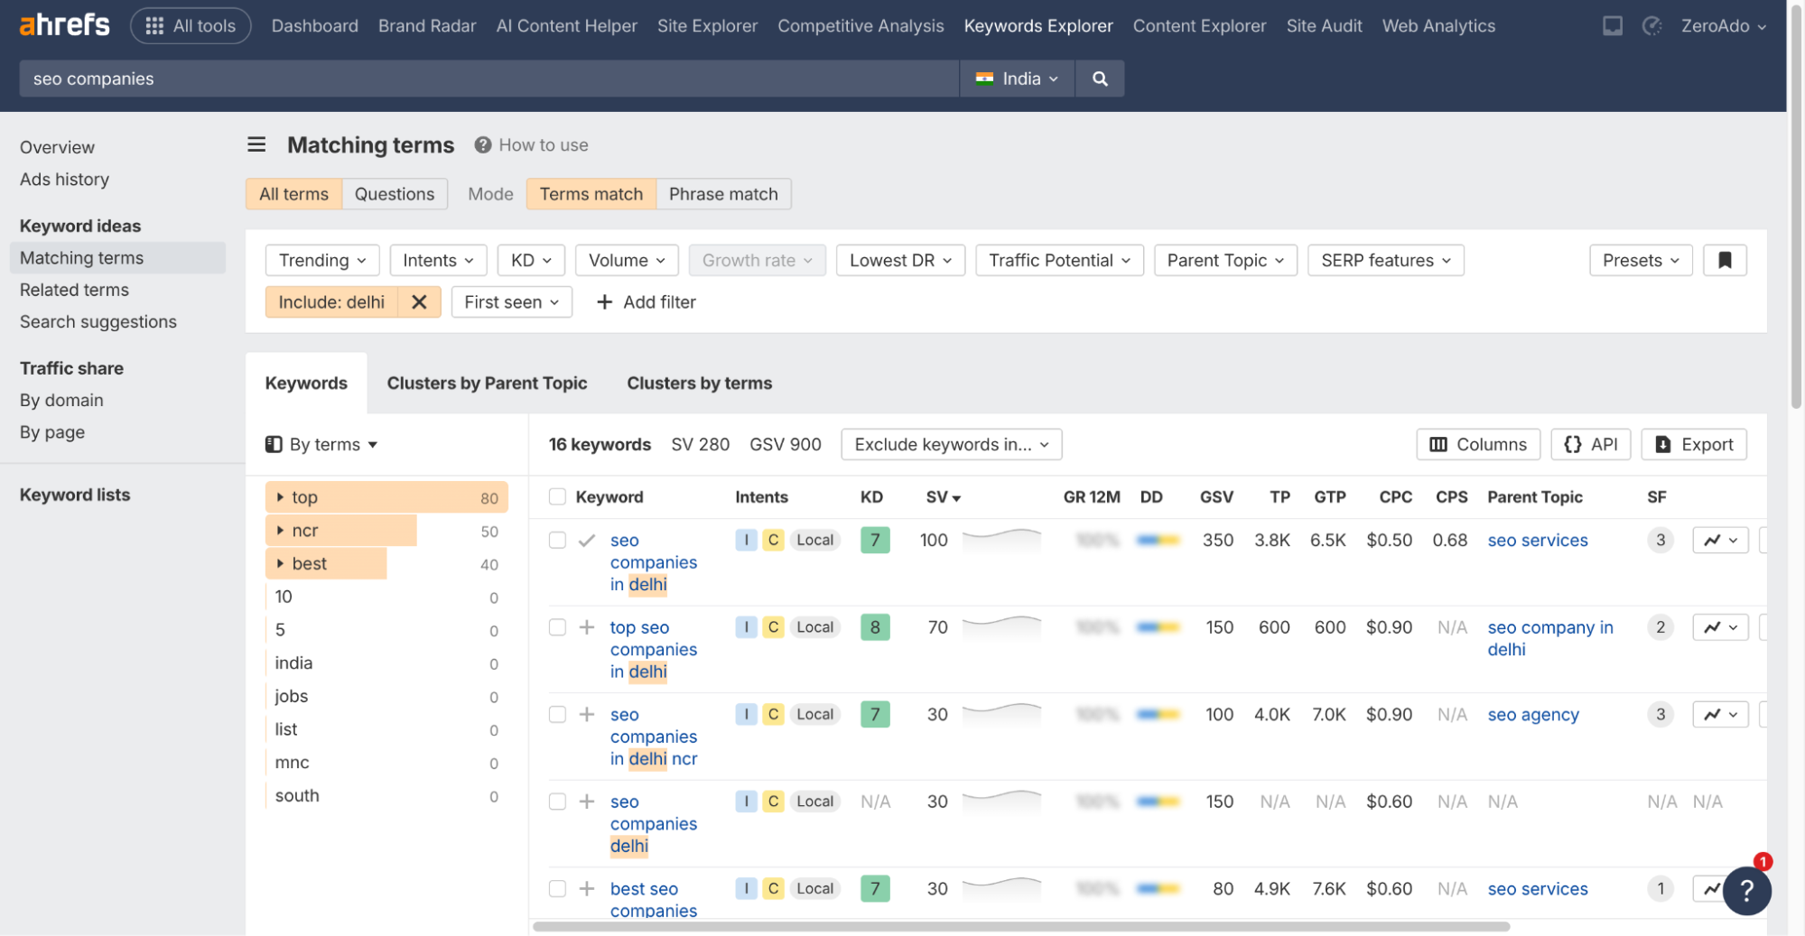This screenshot has width=1805, height=936.
Task: Remove the Include: delhi filter
Action: (x=419, y=302)
